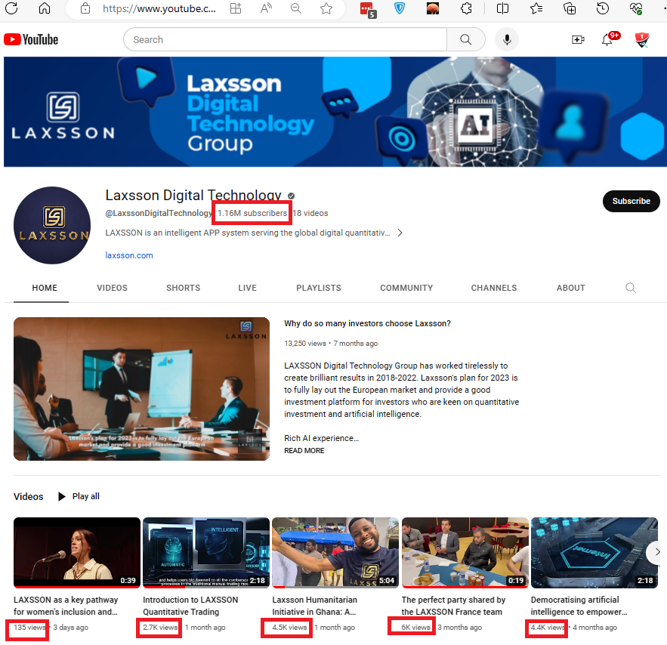Open the laxsson.com link

pyautogui.click(x=129, y=255)
